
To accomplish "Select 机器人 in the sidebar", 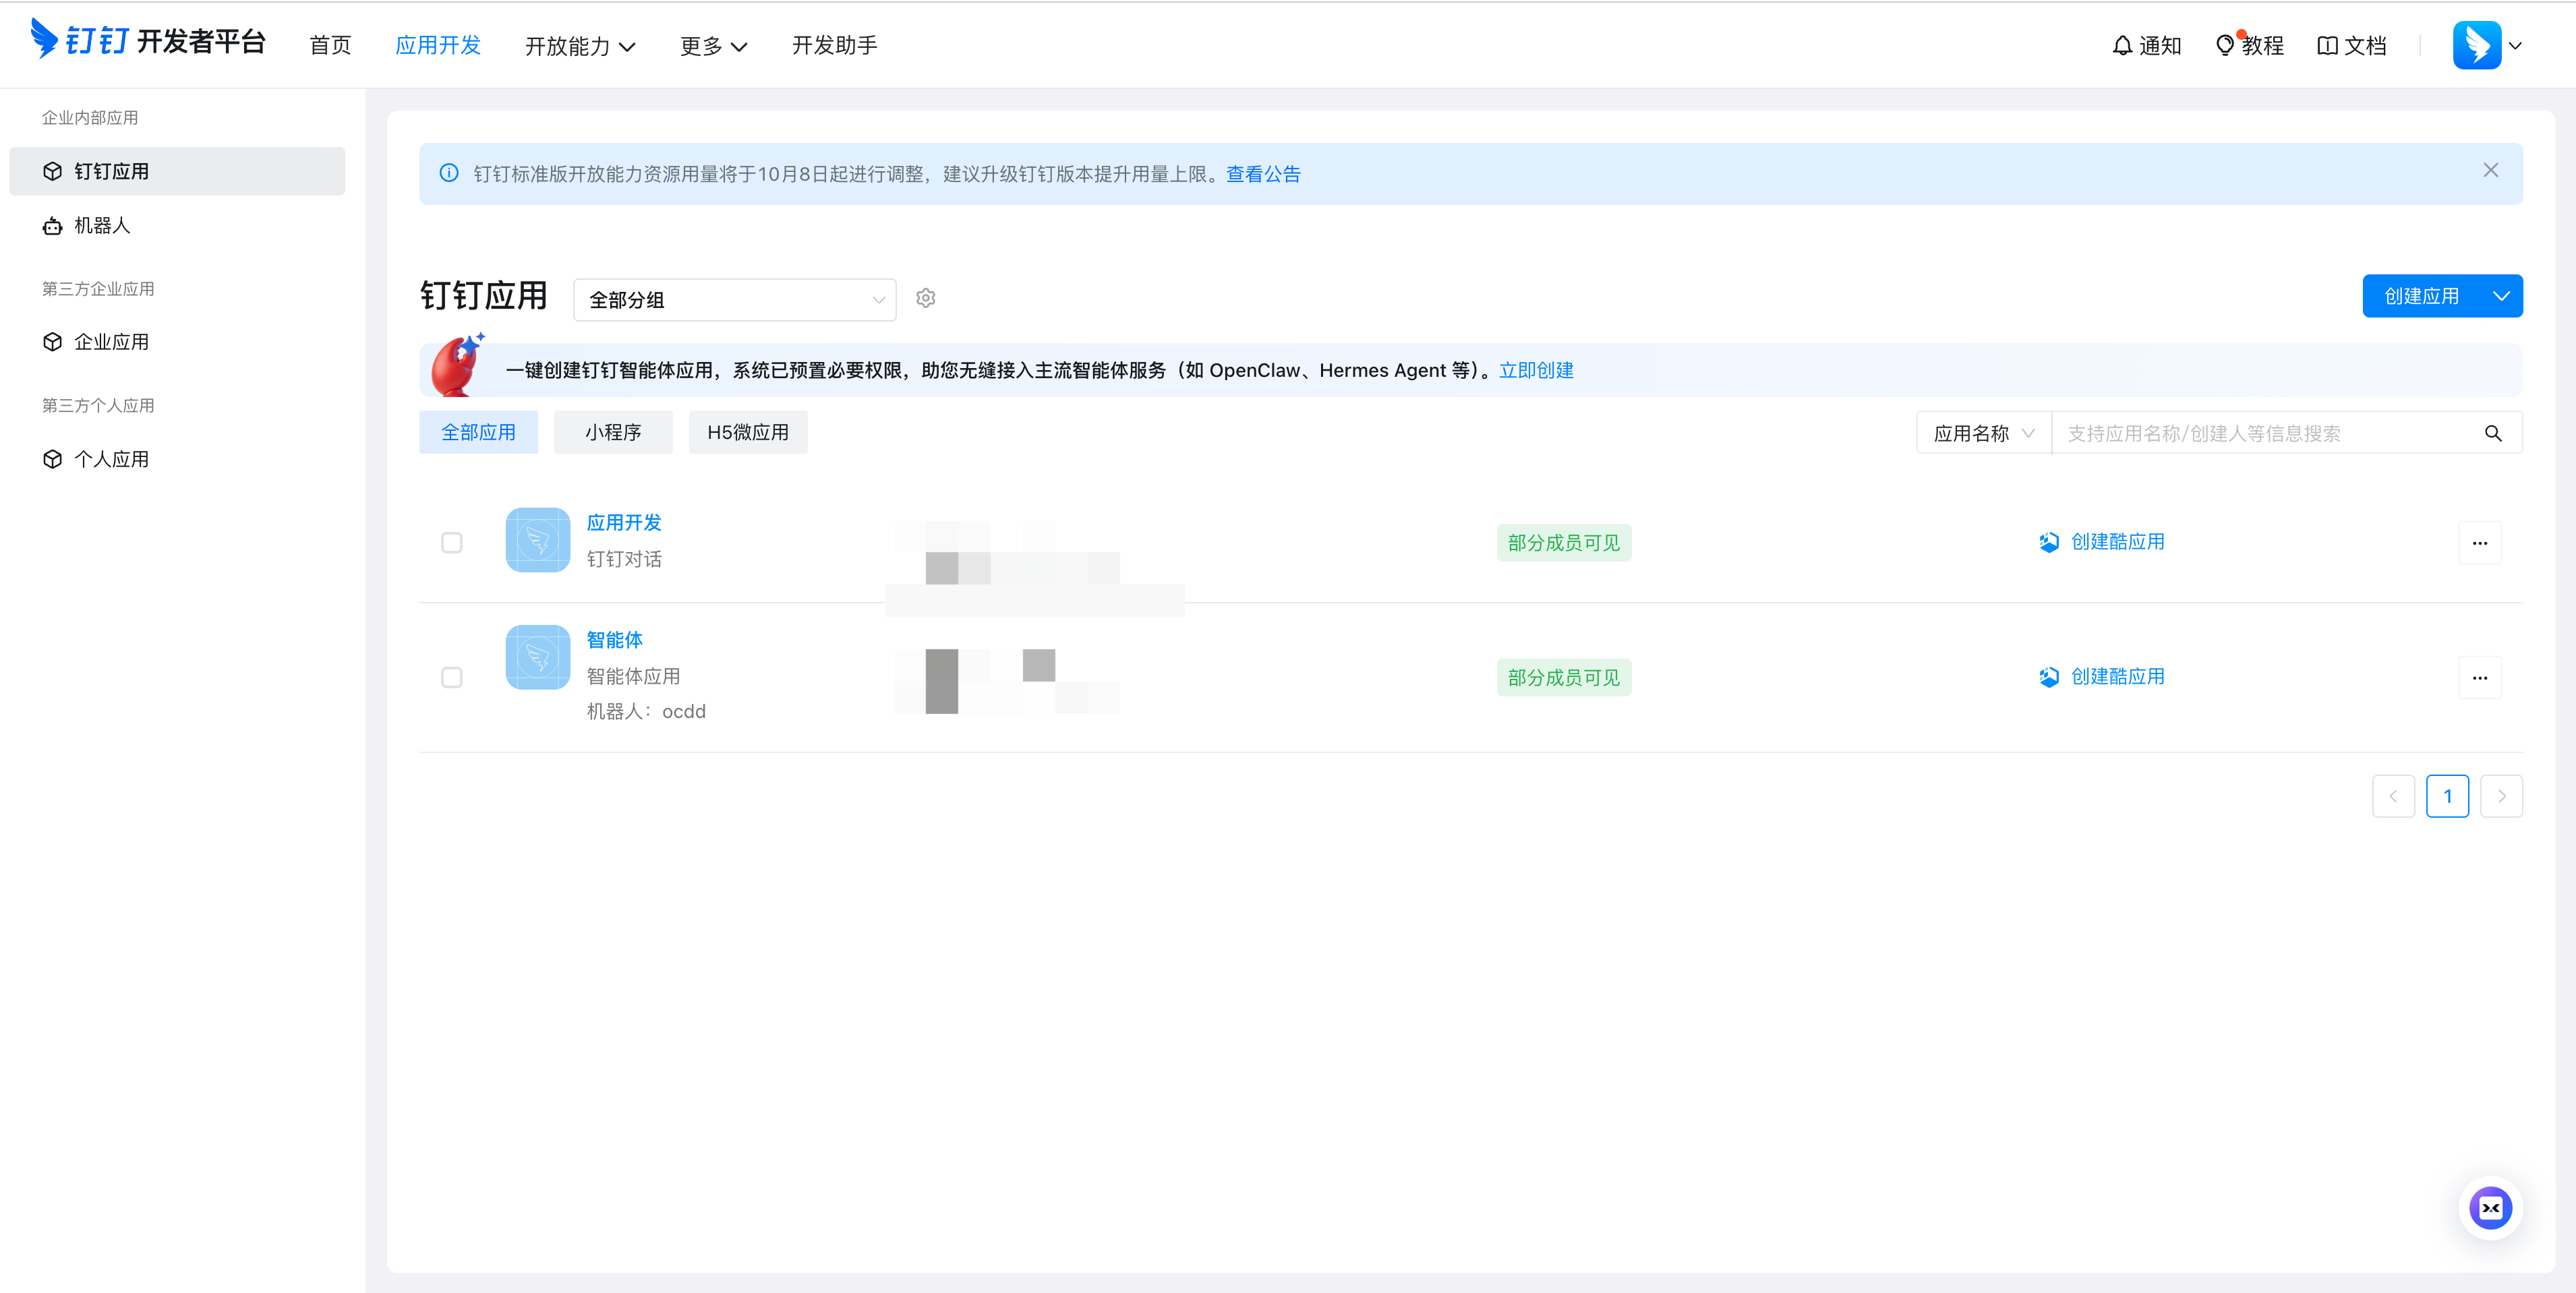I will pyautogui.click(x=177, y=226).
